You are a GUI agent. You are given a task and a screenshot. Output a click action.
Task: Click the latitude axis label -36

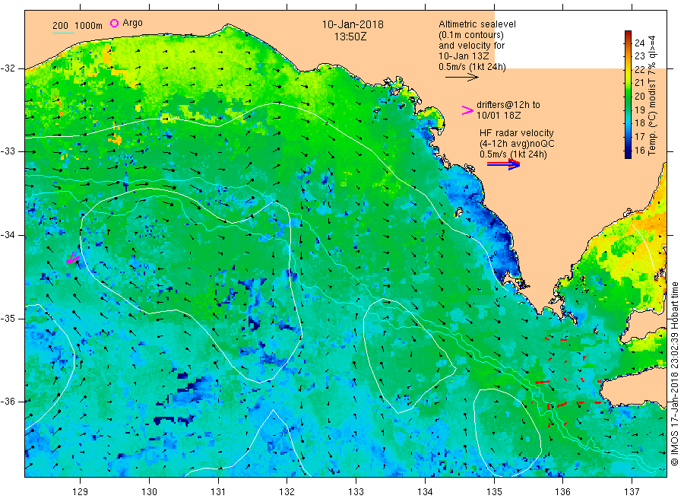click(8, 401)
